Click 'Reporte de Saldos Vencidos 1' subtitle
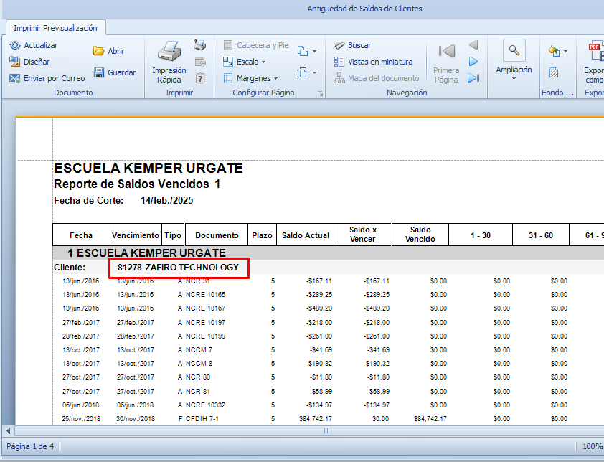This screenshot has height=462, width=604. pos(137,184)
